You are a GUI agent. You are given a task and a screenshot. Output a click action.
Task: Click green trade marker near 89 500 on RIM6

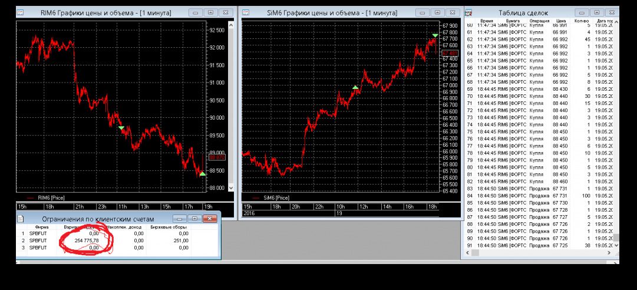[121, 127]
